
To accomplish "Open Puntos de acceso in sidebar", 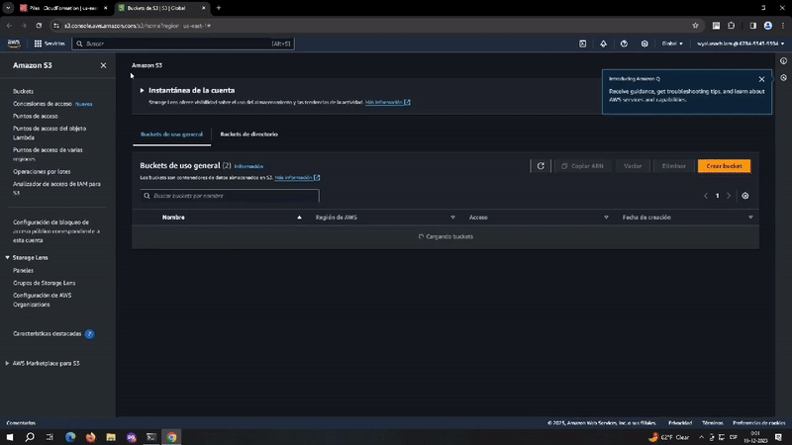I will [x=36, y=116].
